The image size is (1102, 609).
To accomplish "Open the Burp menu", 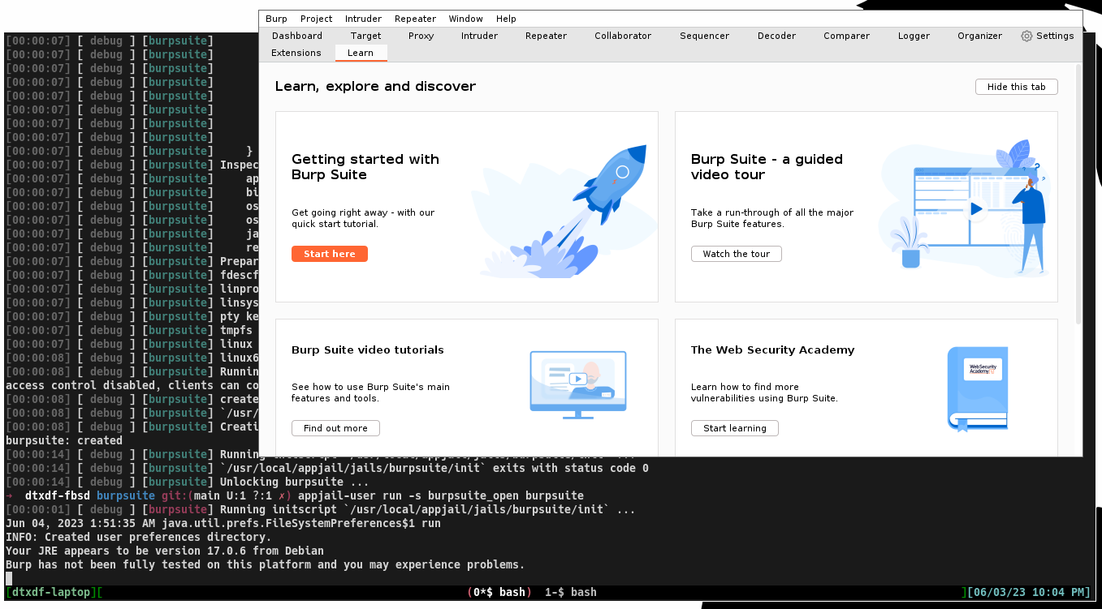I will [x=276, y=19].
